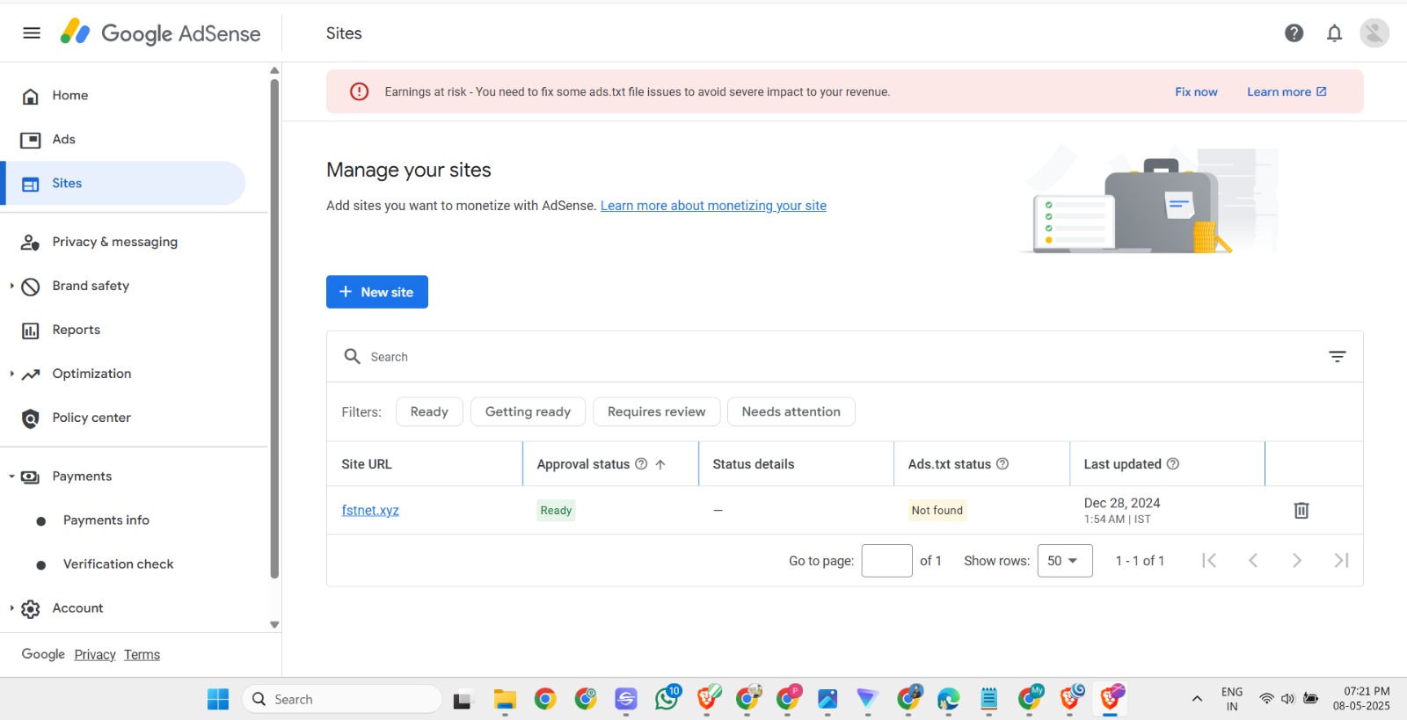Toggle the Ready filter chip
This screenshot has height=720, width=1407.
429,411
